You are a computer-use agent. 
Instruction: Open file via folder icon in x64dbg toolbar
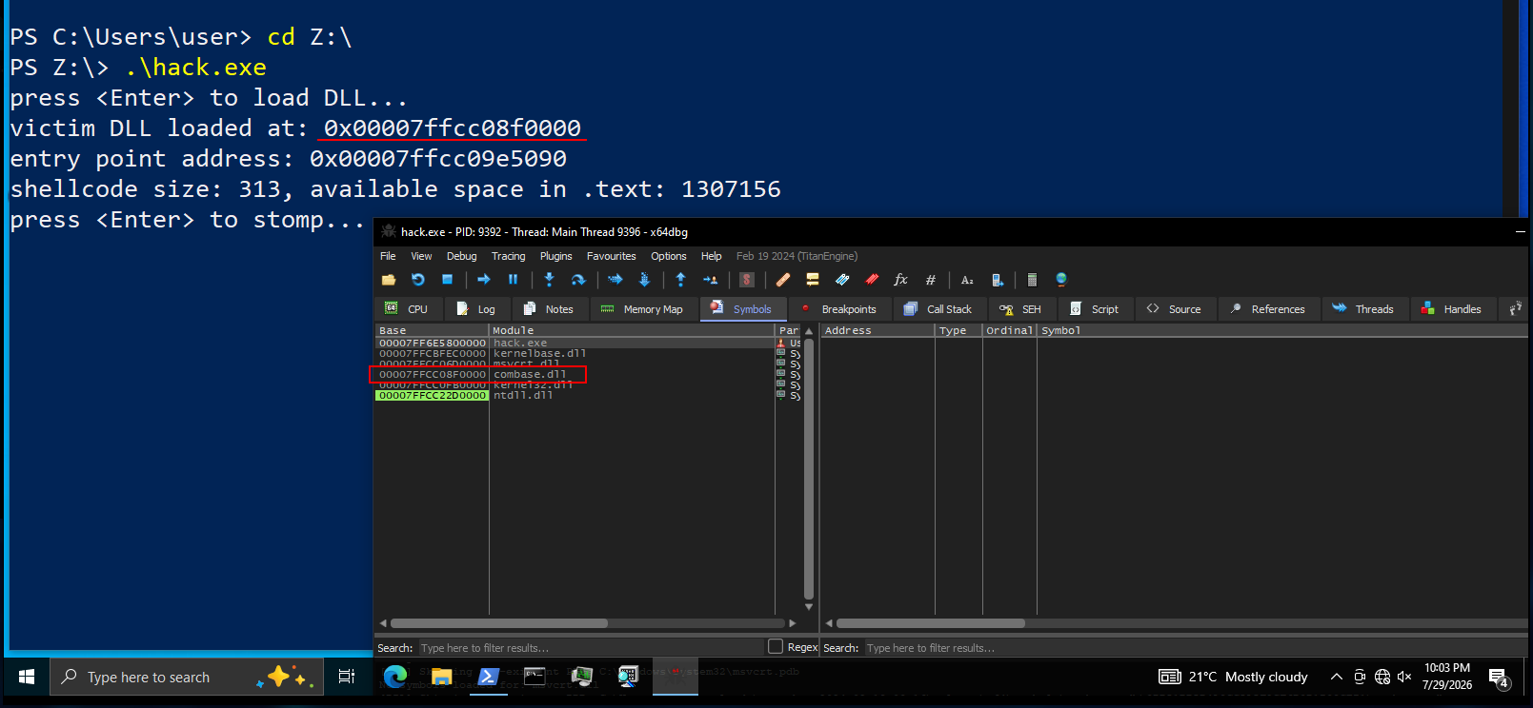tap(389, 280)
